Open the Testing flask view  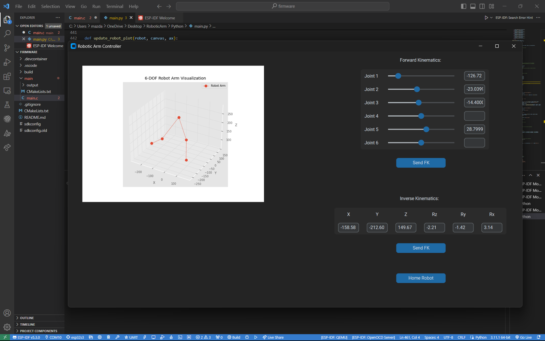tap(7, 105)
